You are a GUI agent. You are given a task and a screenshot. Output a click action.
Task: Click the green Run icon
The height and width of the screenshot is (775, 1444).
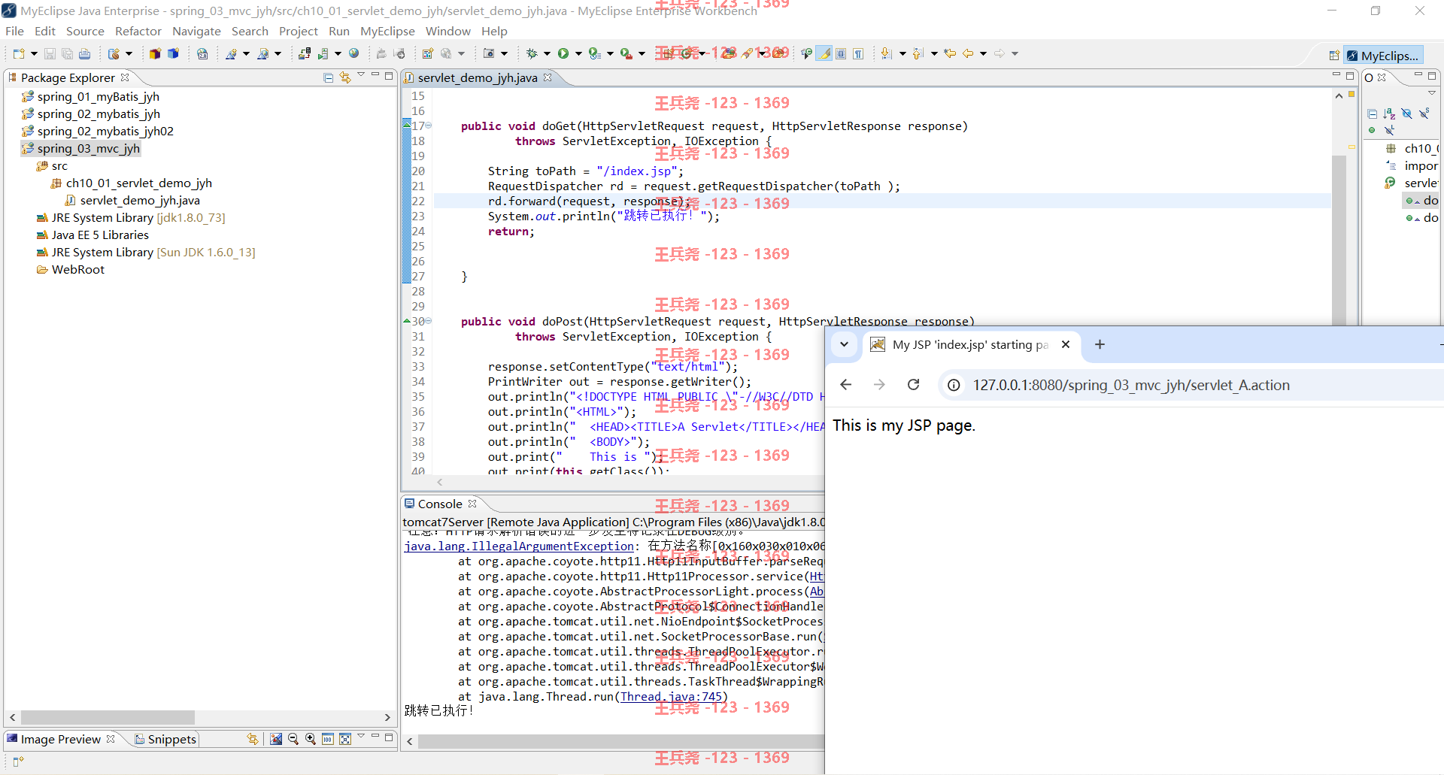pos(563,53)
